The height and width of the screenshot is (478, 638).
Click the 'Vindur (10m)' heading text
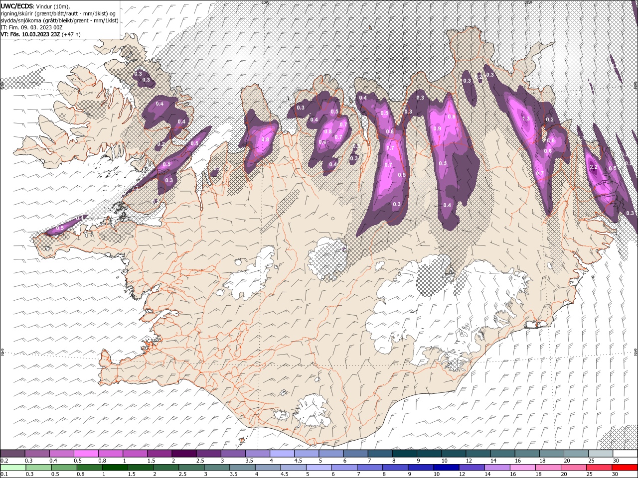click(53, 5)
